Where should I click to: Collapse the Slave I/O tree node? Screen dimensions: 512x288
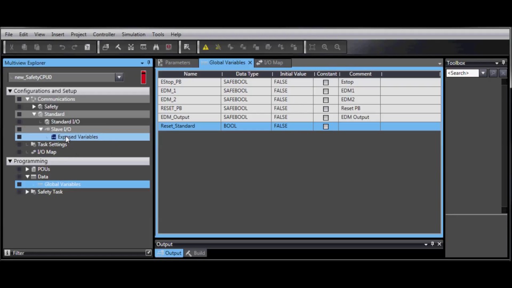[x=41, y=129]
